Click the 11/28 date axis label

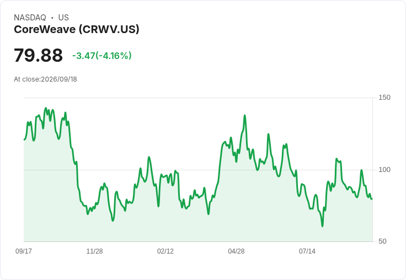(x=94, y=251)
